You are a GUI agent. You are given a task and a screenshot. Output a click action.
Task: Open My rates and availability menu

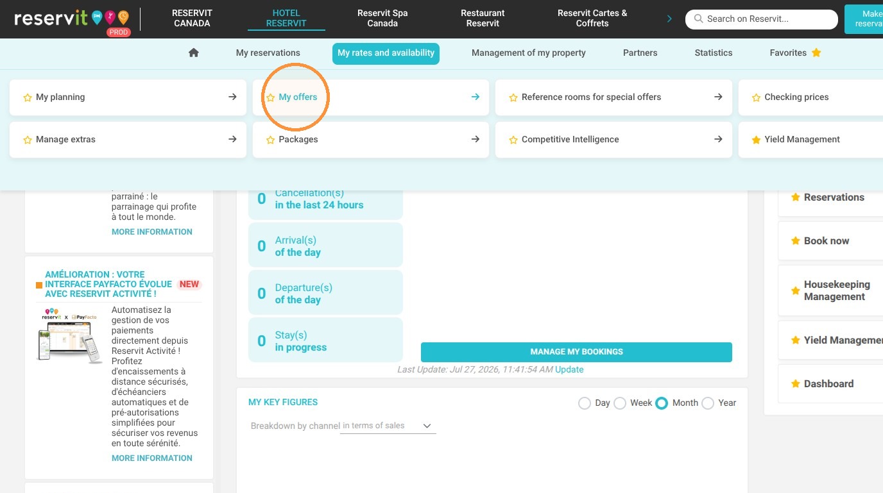[x=386, y=53]
